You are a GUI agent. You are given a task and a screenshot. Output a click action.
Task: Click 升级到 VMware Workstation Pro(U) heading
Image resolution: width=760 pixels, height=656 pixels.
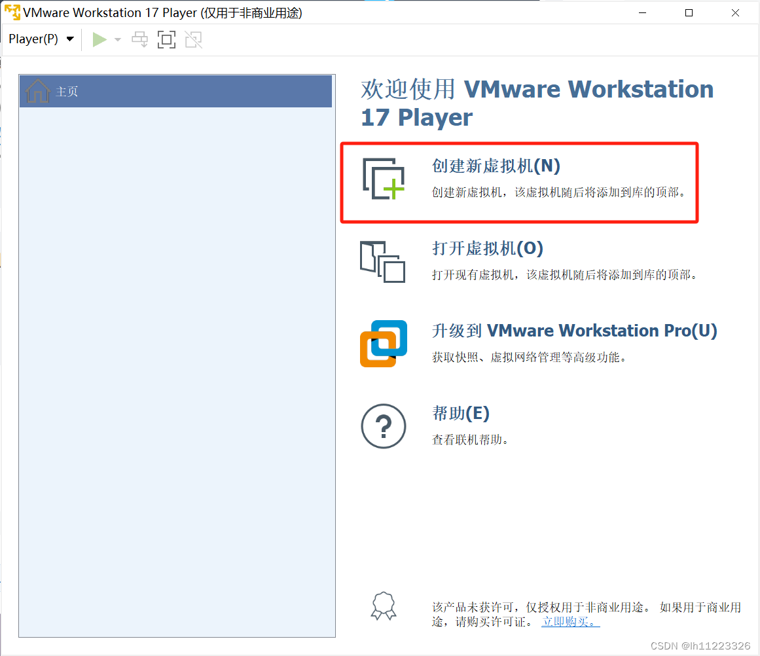[574, 331]
